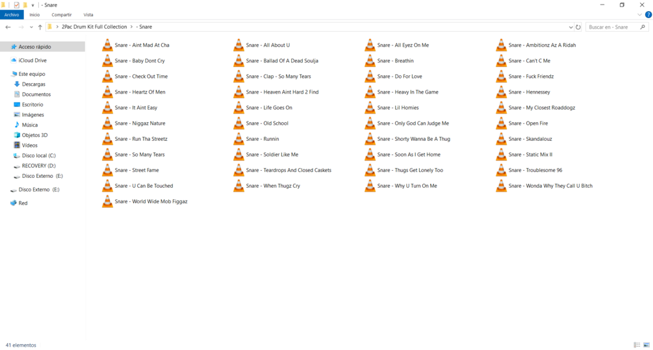Open Vídeos folder
The height and width of the screenshot is (350, 653).
(30, 145)
